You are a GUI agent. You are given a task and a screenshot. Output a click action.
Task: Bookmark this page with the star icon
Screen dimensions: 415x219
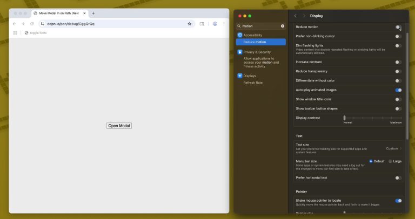(189, 24)
